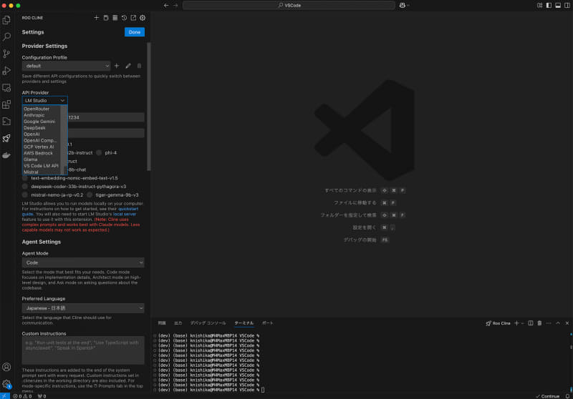Switch to the 出力 panel tab
Image resolution: width=573 pixels, height=399 pixels.
(178, 323)
